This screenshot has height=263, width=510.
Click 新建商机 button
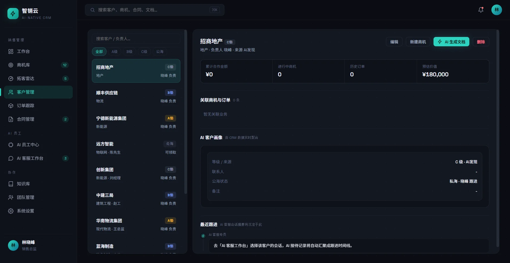point(418,42)
